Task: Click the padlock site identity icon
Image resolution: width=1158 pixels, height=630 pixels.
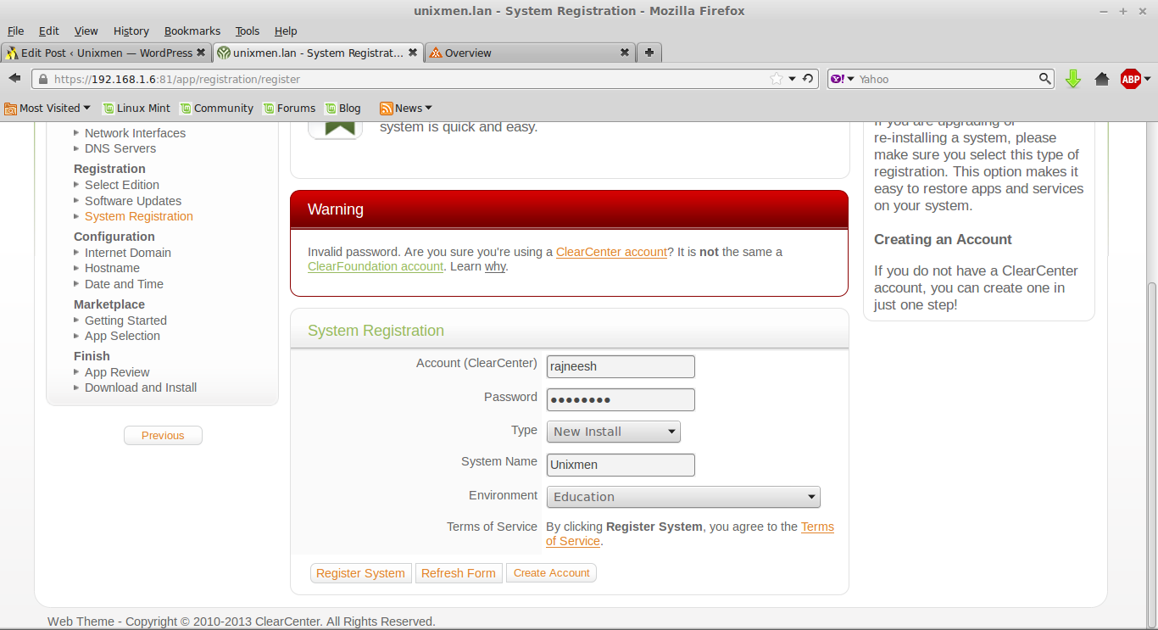Action: click(43, 79)
